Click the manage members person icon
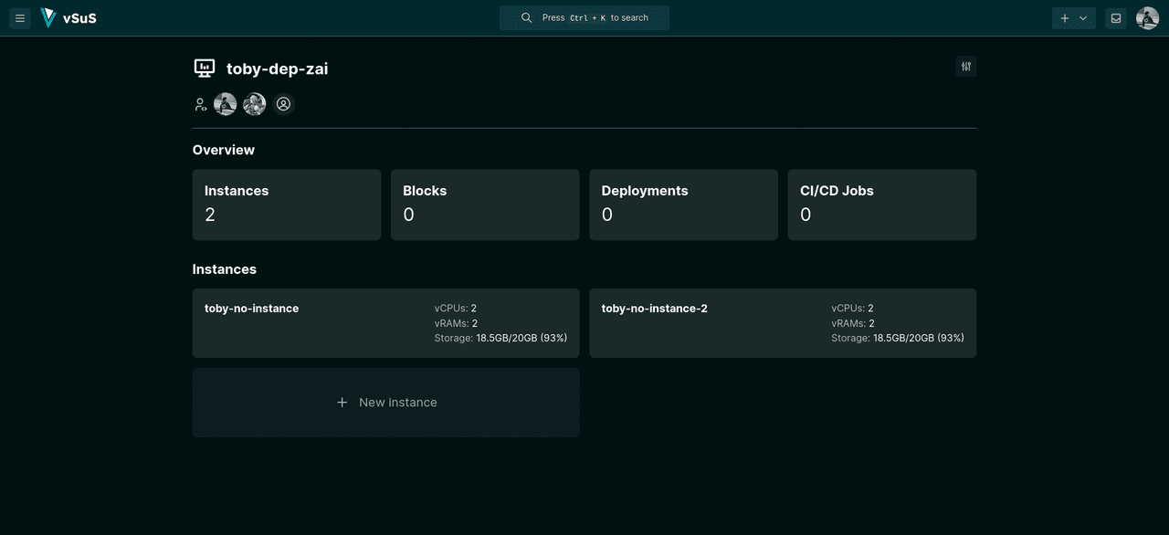Screen dimensions: 1169x535 pyautogui.click(x=201, y=105)
